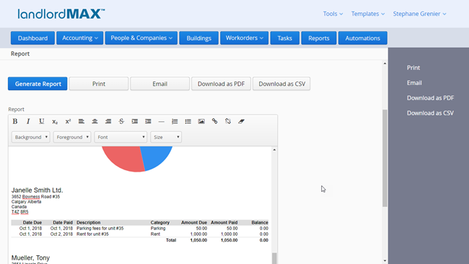Expand the People & Companies menu
469x264 pixels.
141,38
